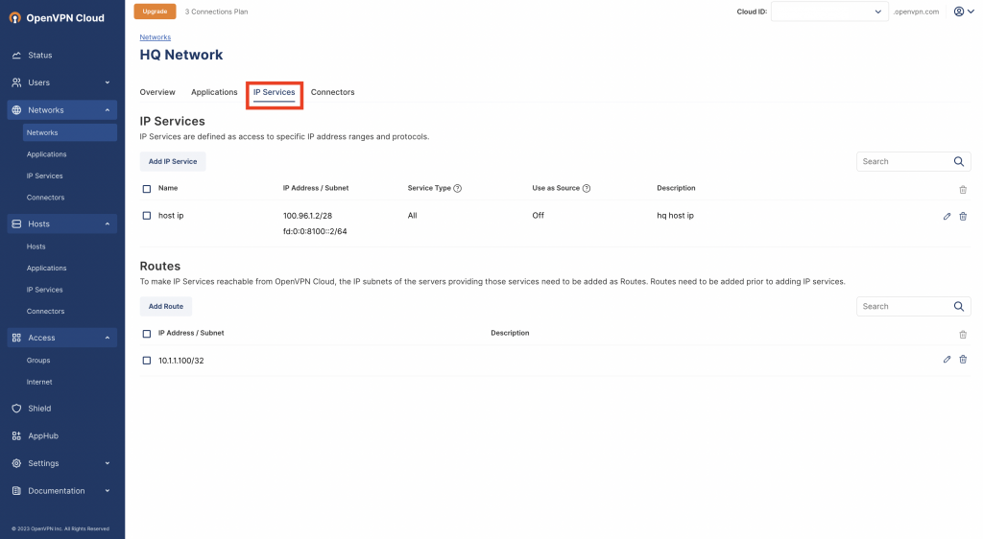Click the Access grid icon
This screenshot has height=539, width=983.
(17, 338)
